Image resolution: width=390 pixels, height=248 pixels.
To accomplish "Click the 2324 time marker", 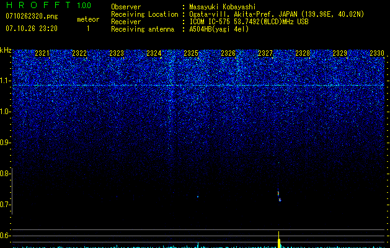I will [x=154, y=53].
